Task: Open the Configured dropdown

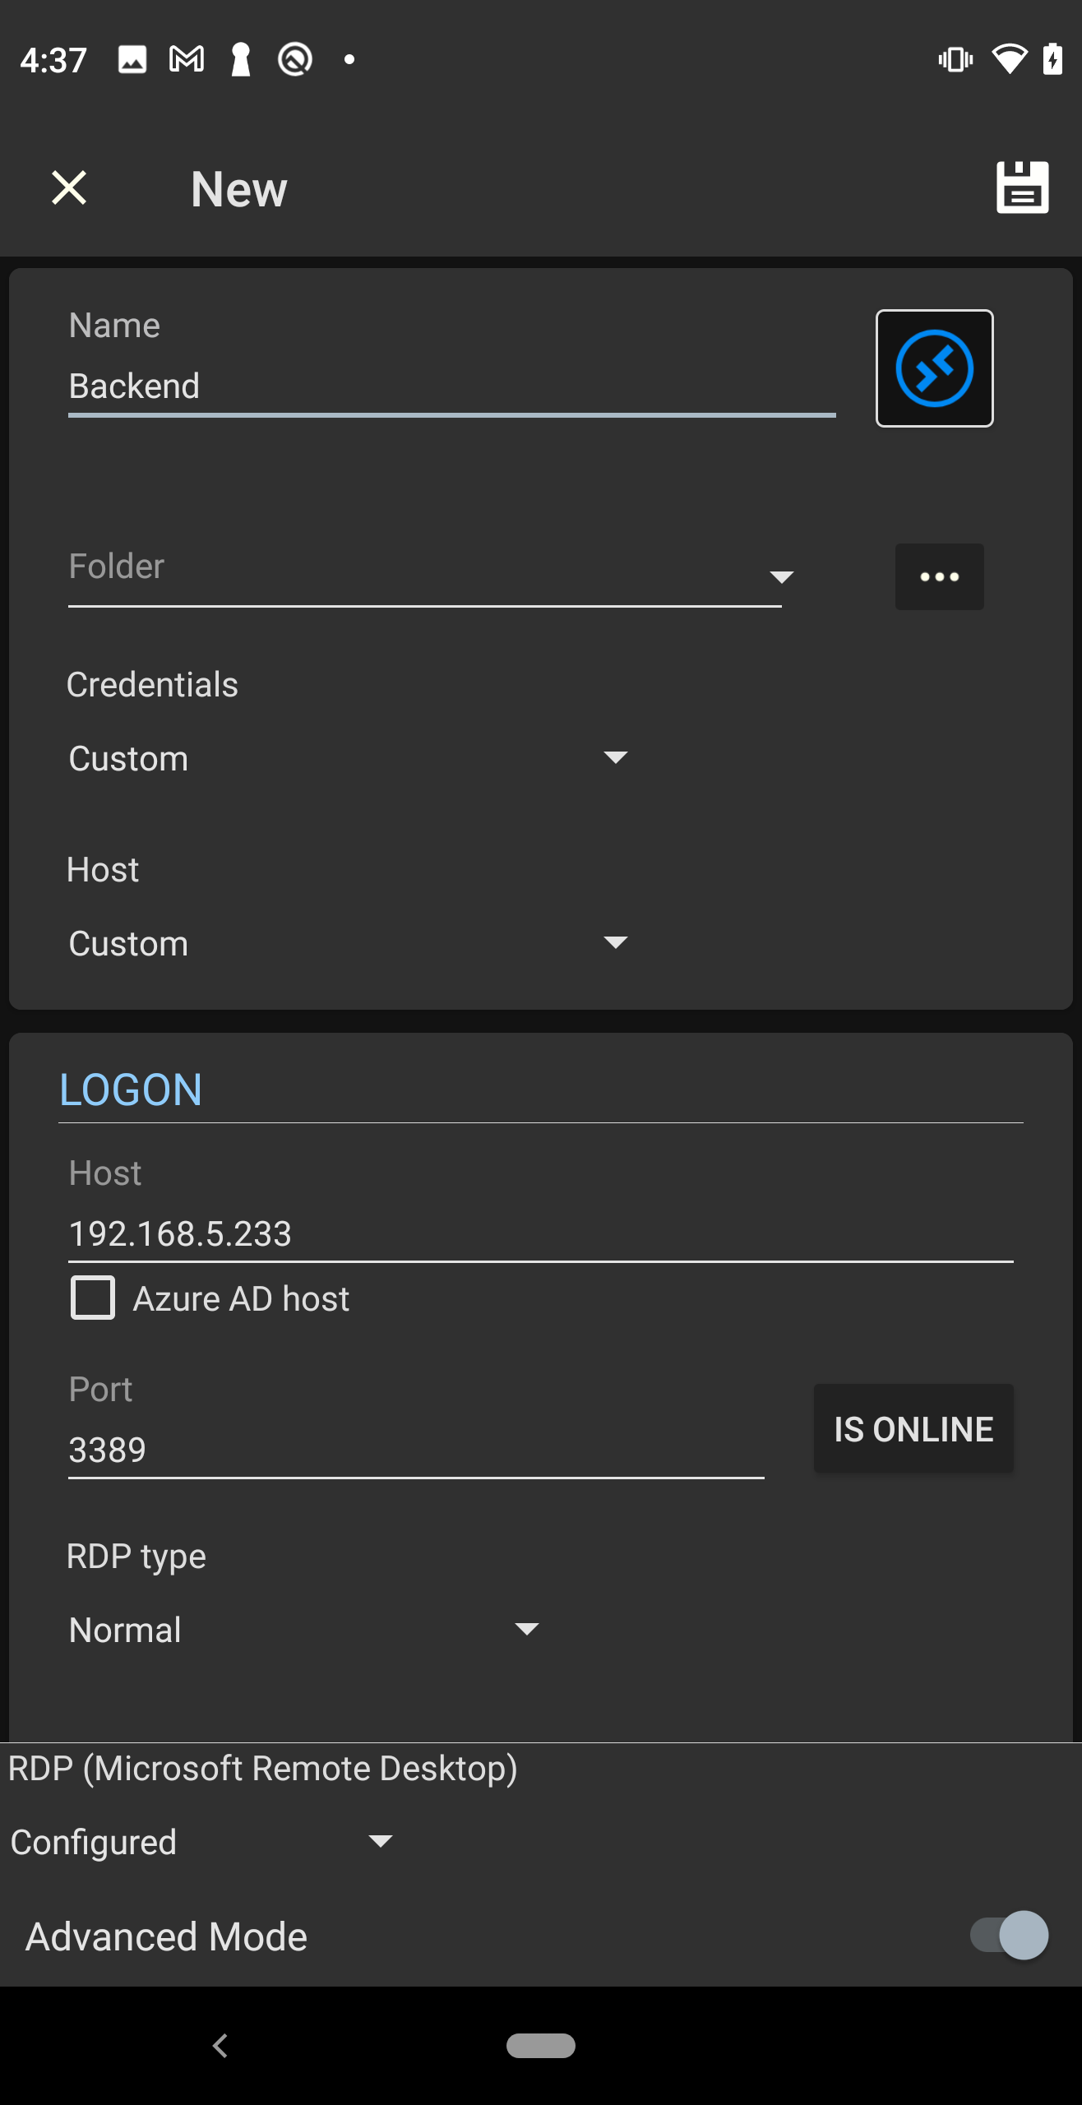Action: 201,1842
